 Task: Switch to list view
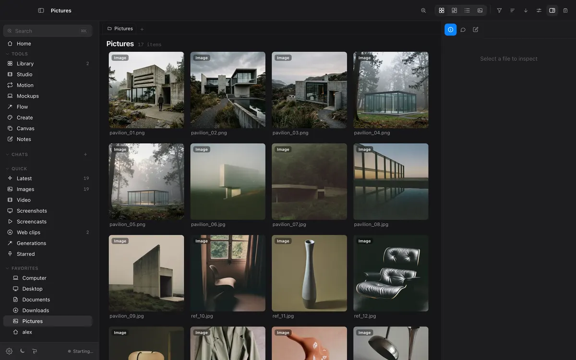(x=467, y=11)
